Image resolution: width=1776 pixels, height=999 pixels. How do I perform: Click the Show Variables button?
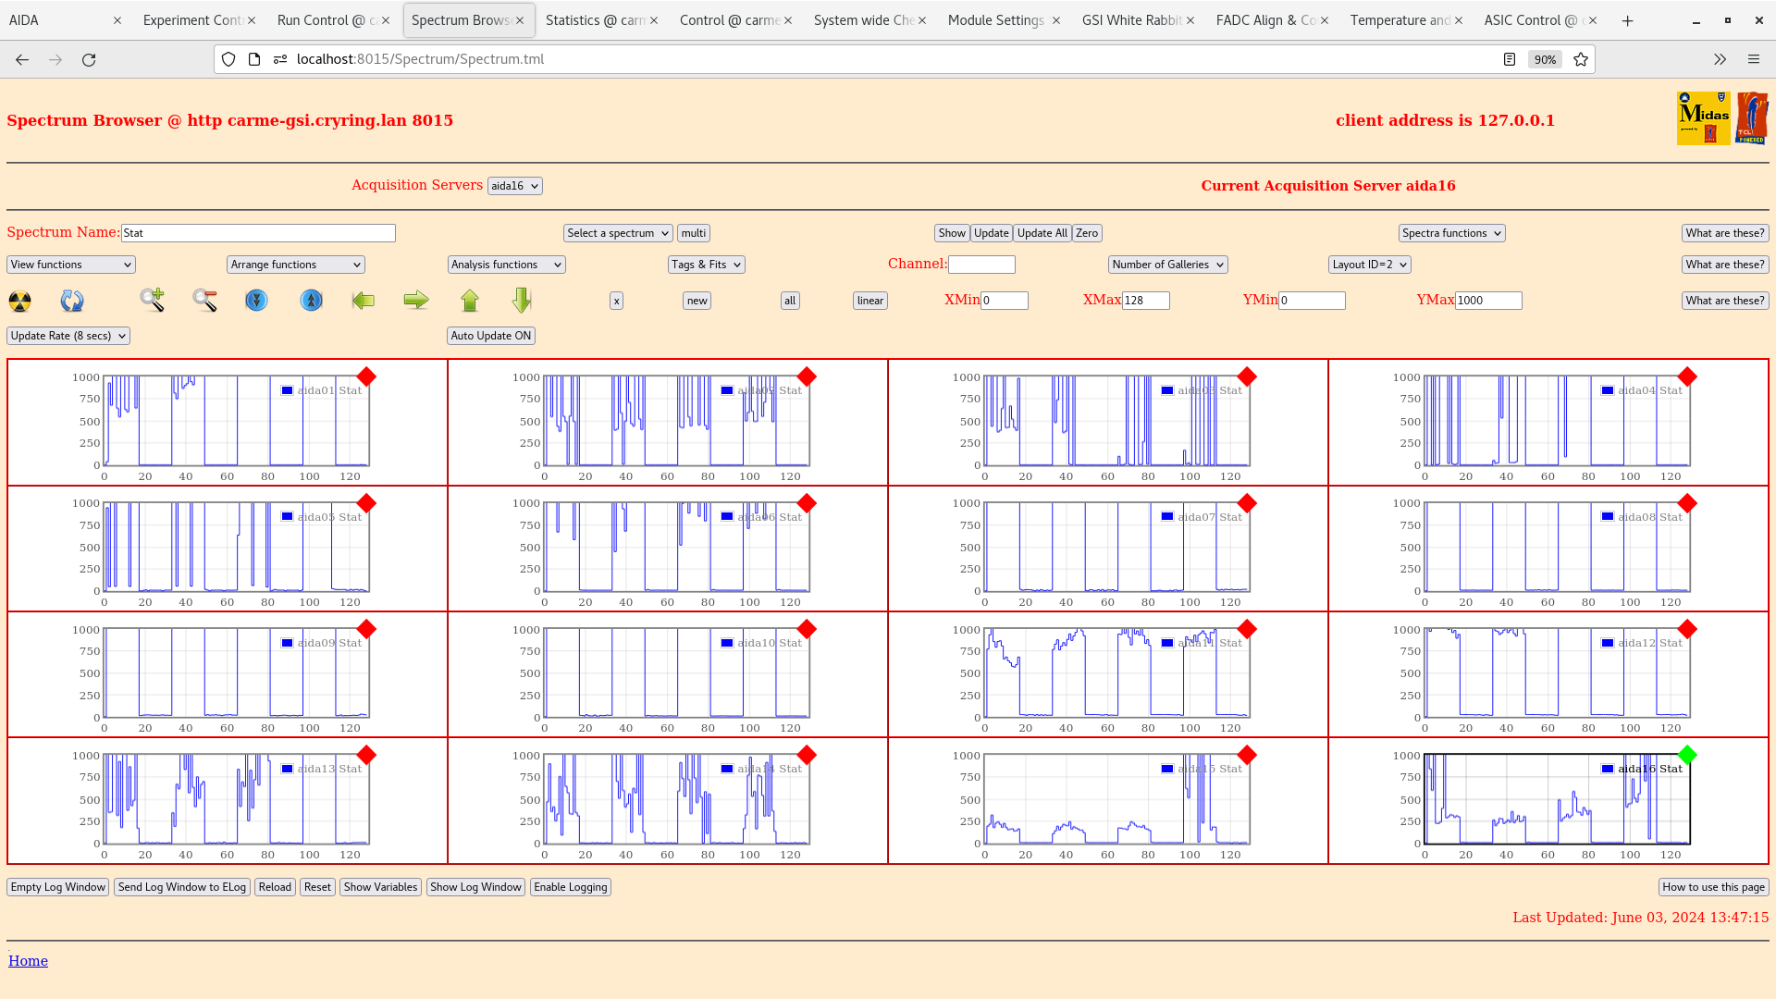point(380,887)
